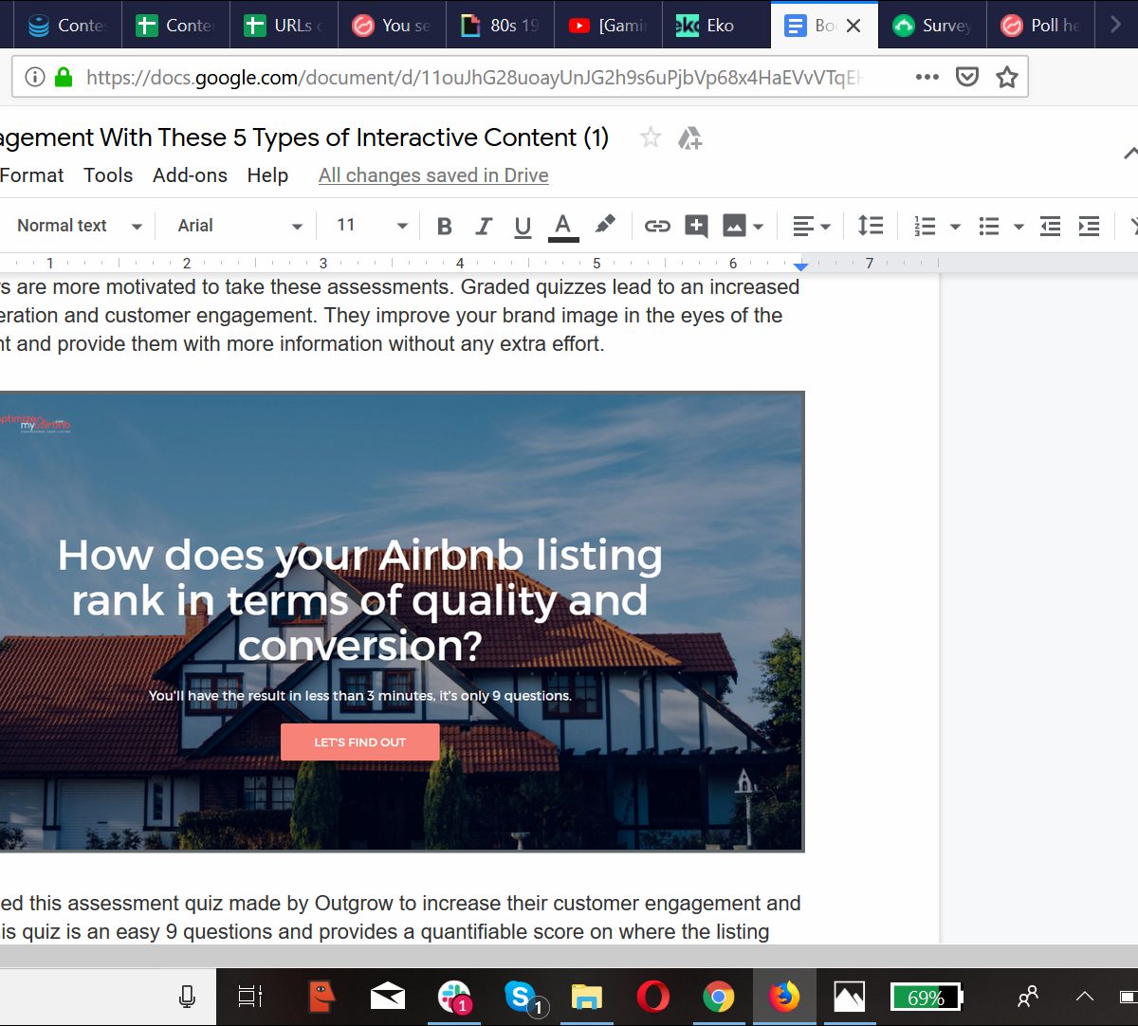Toggle italic formatting
1138x1026 pixels.
click(484, 226)
